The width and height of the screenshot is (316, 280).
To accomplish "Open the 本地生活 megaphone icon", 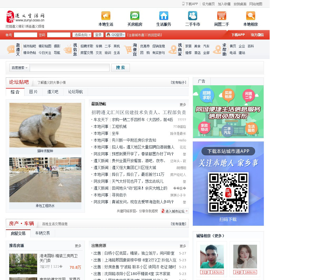I will [x=106, y=16].
